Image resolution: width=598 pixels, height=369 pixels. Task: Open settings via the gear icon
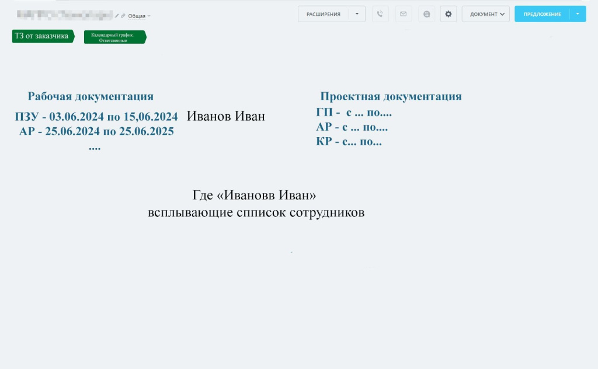click(448, 14)
